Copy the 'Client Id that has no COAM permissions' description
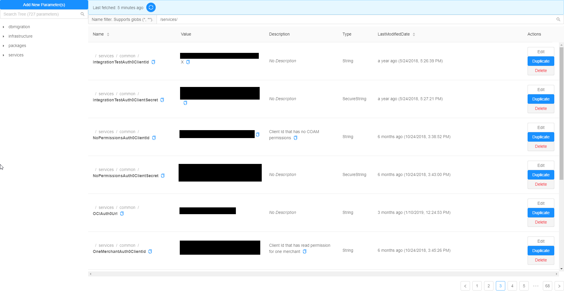Screen dimensions: 564x292 click(296, 138)
